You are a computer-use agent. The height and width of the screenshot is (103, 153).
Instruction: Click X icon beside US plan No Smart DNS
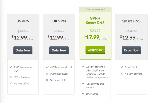(x=11, y=83)
